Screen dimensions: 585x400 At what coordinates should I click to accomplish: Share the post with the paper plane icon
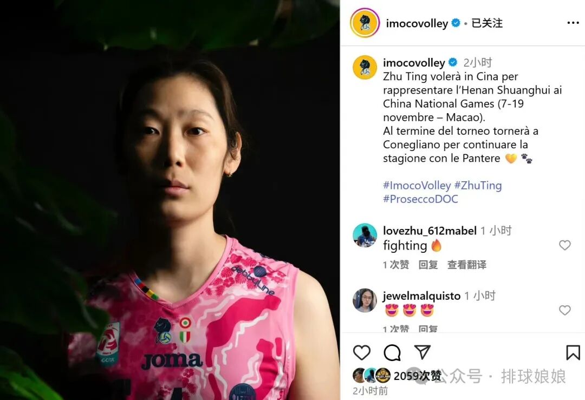422,352
